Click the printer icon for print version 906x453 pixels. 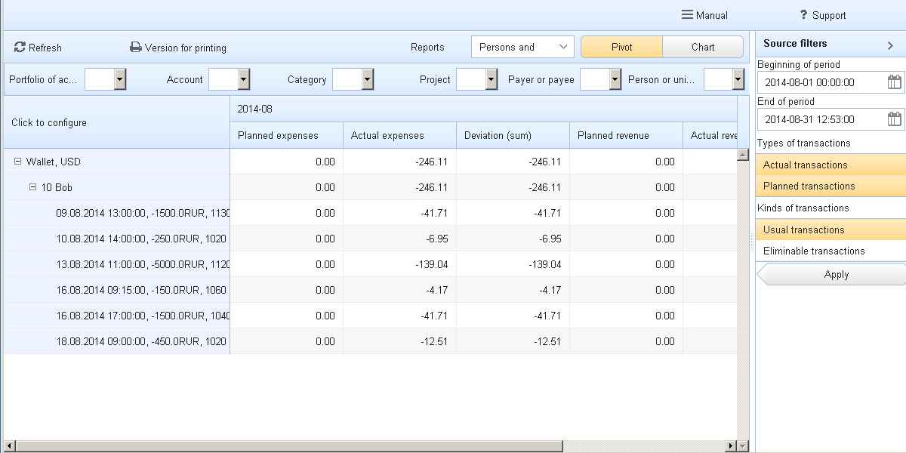136,48
